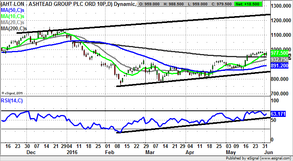Select the MA(200,C)s indicator label
This screenshot has width=293, height=161.
click(x=13, y=28)
